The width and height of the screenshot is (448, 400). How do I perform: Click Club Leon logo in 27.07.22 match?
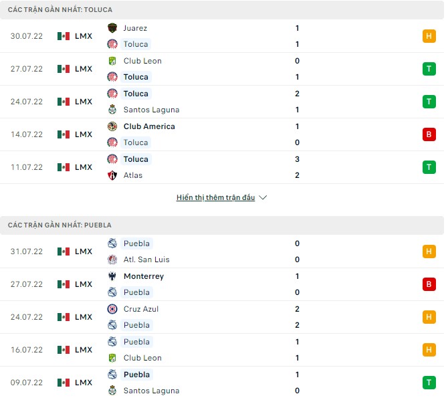[112, 61]
